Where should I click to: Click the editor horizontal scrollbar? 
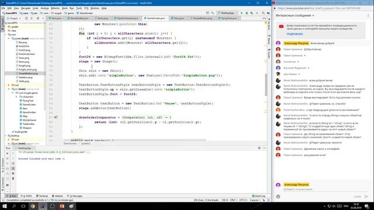coord(135,140)
